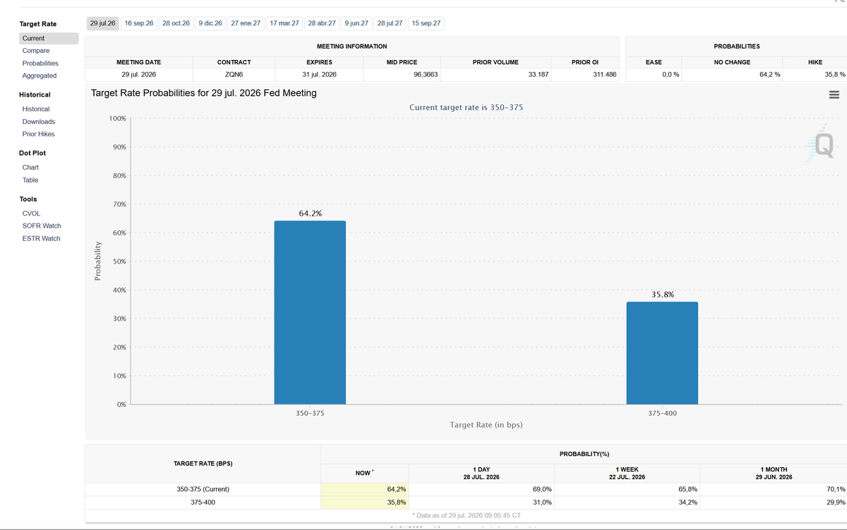Open Dot Plot Table link

[x=30, y=180]
